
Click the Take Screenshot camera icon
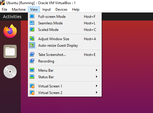(32, 54)
